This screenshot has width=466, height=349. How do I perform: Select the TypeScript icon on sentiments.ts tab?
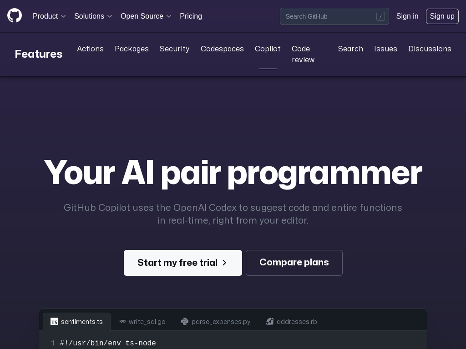54,321
